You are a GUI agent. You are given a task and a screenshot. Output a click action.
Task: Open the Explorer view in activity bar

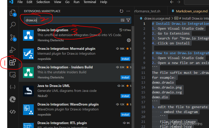pyautogui.click(x=13, y=13)
